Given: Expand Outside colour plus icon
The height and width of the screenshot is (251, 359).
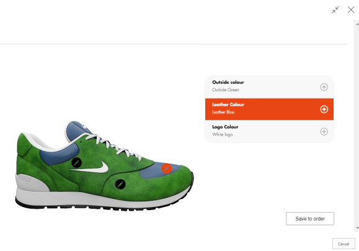Looking at the screenshot, I should coord(324,87).
